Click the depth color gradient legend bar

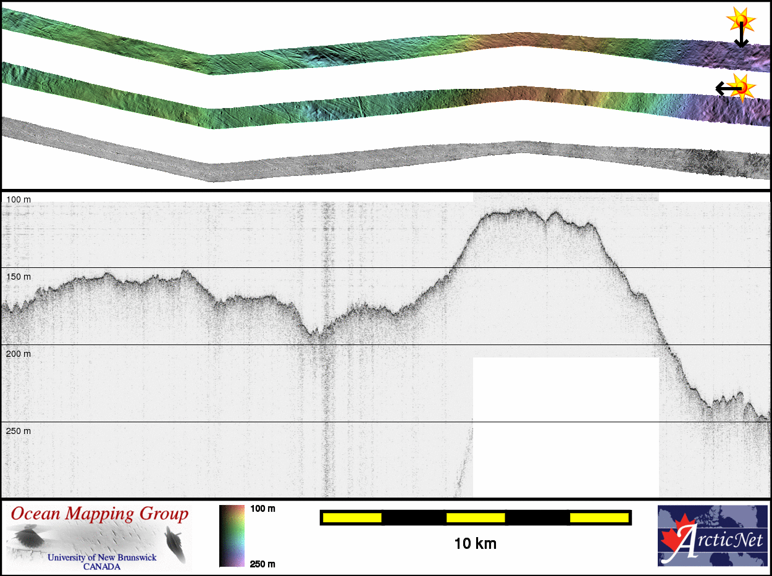[232, 535]
